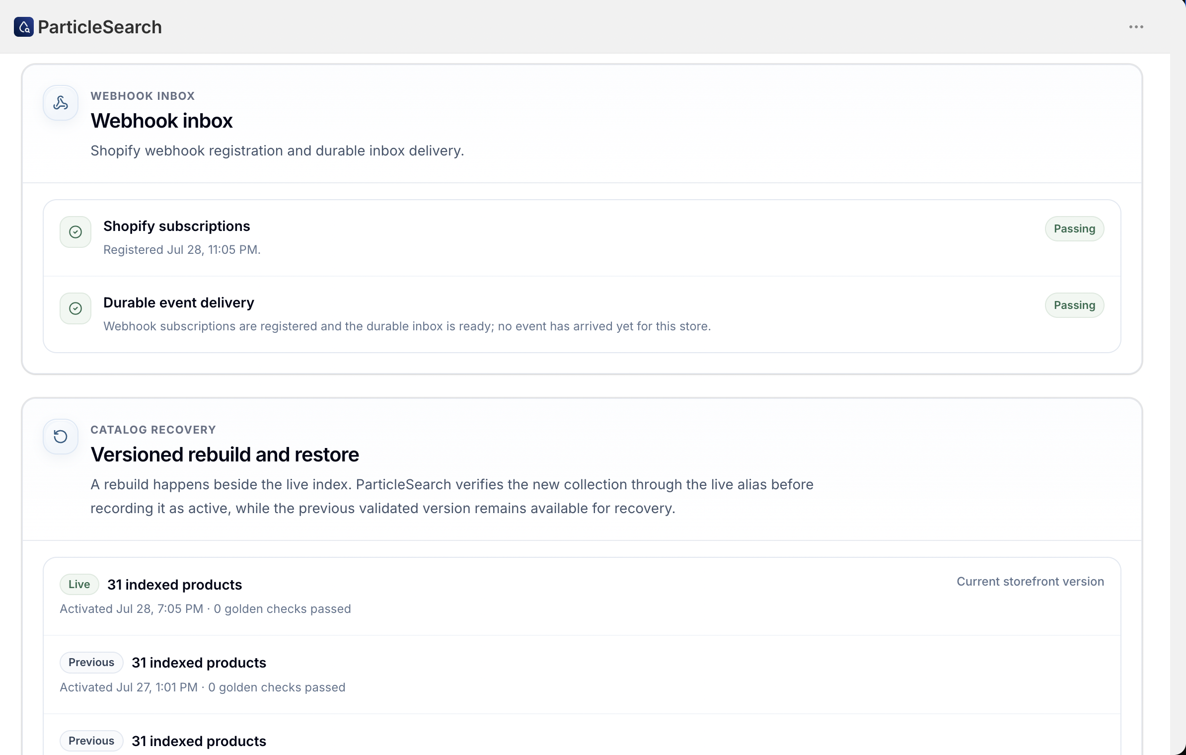Click '31 indexed products' in Jul 27 row

click(x=199, y=663)
